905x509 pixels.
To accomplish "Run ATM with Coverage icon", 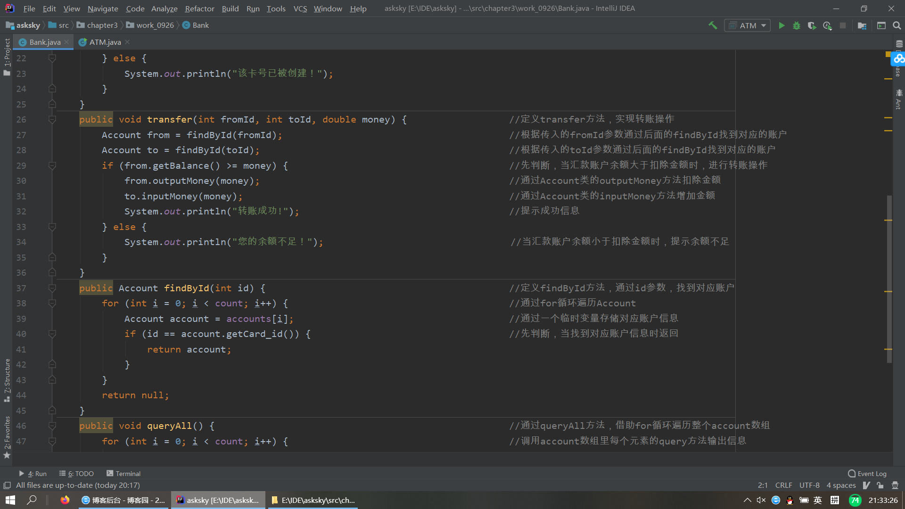I will pyautogui.click(x=812, y=25).
